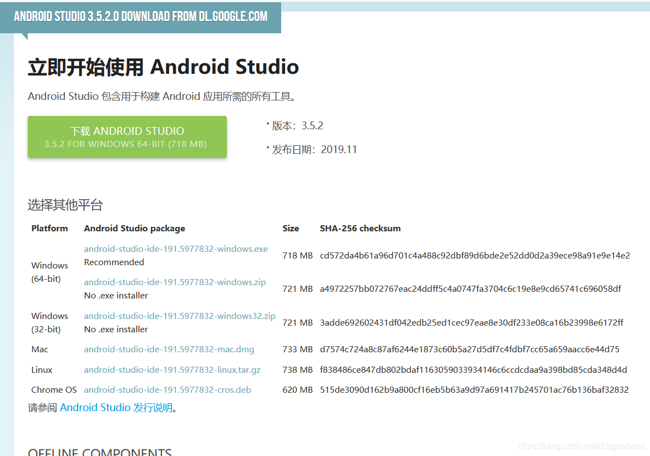Click the checksum starting with 3adde6926024
This screenshot has height=456, width=650.
coord(471,322)
